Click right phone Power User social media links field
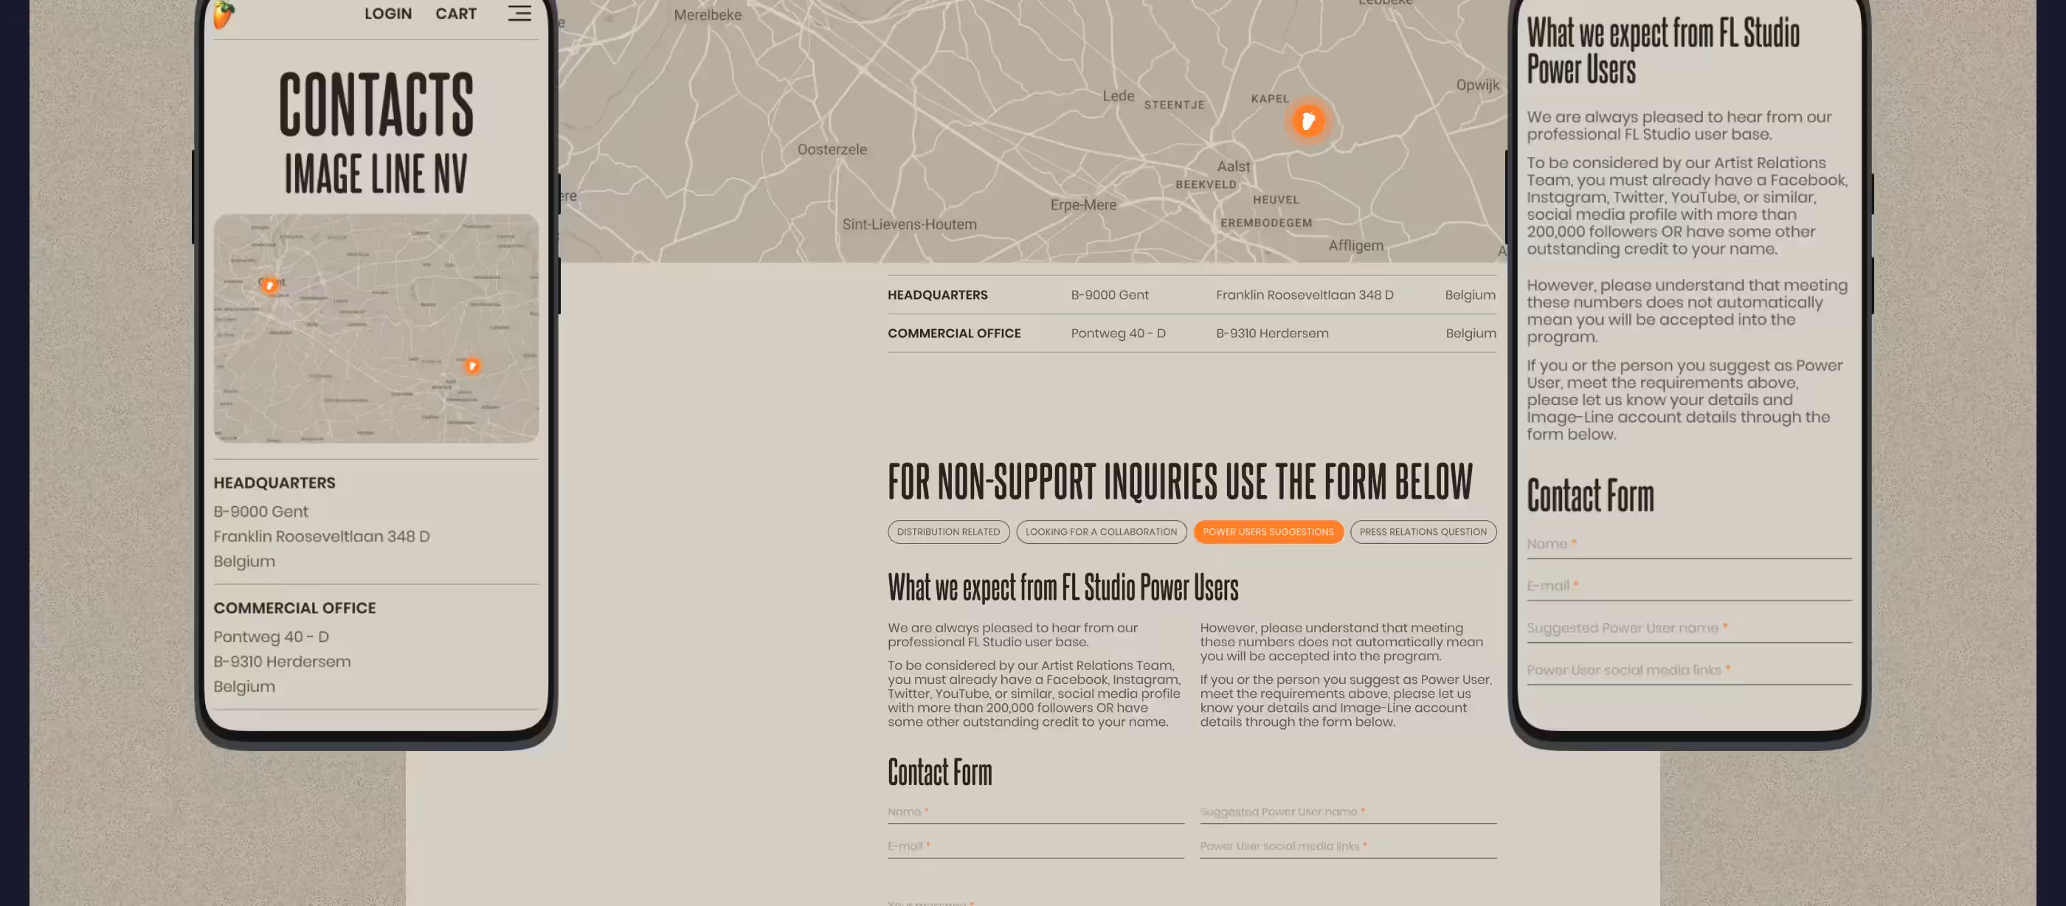This screenshot has height=906, width=2066. pyautogui.click(x=1689, y=671)
